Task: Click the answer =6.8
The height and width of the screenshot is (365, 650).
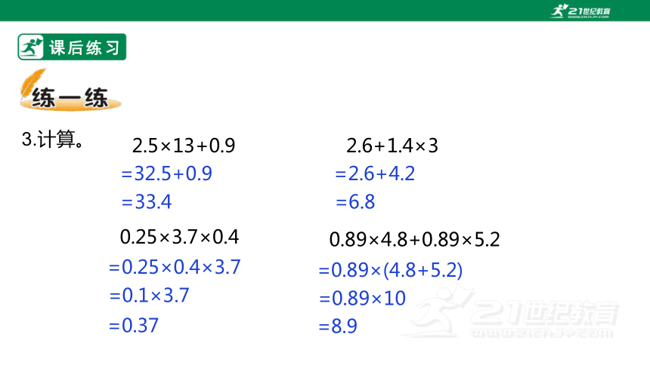Action: (x=355, y=202)
